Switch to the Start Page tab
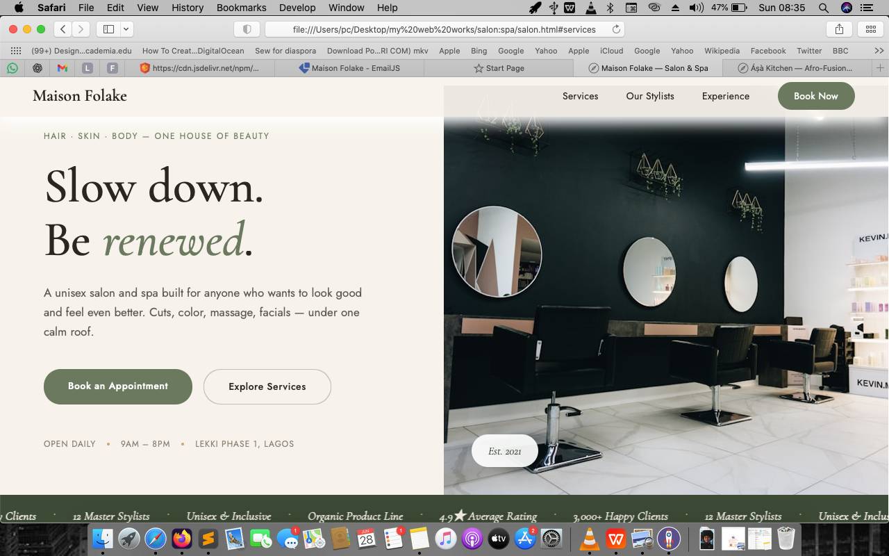 point(499,68)
